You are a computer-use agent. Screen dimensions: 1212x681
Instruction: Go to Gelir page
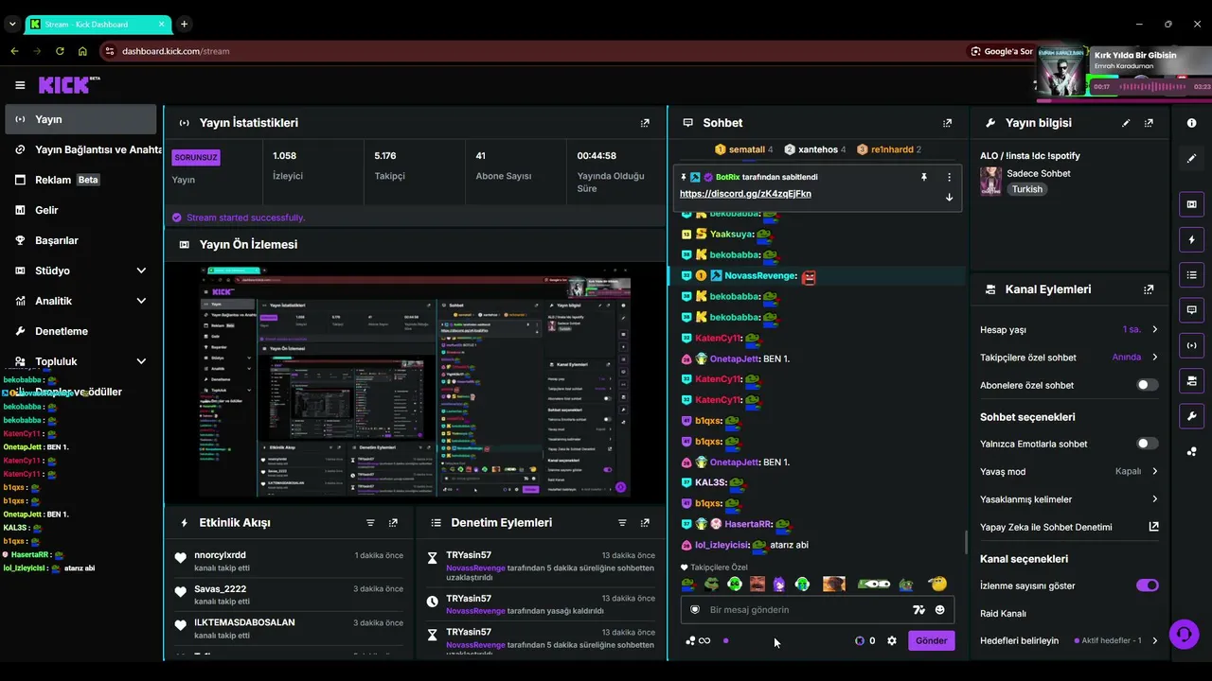pyautogui.click(x=80, y=210)
